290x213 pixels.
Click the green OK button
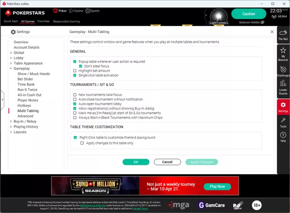click(136, 162)
